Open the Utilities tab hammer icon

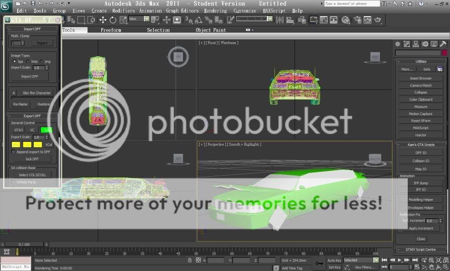pos(443,44)
